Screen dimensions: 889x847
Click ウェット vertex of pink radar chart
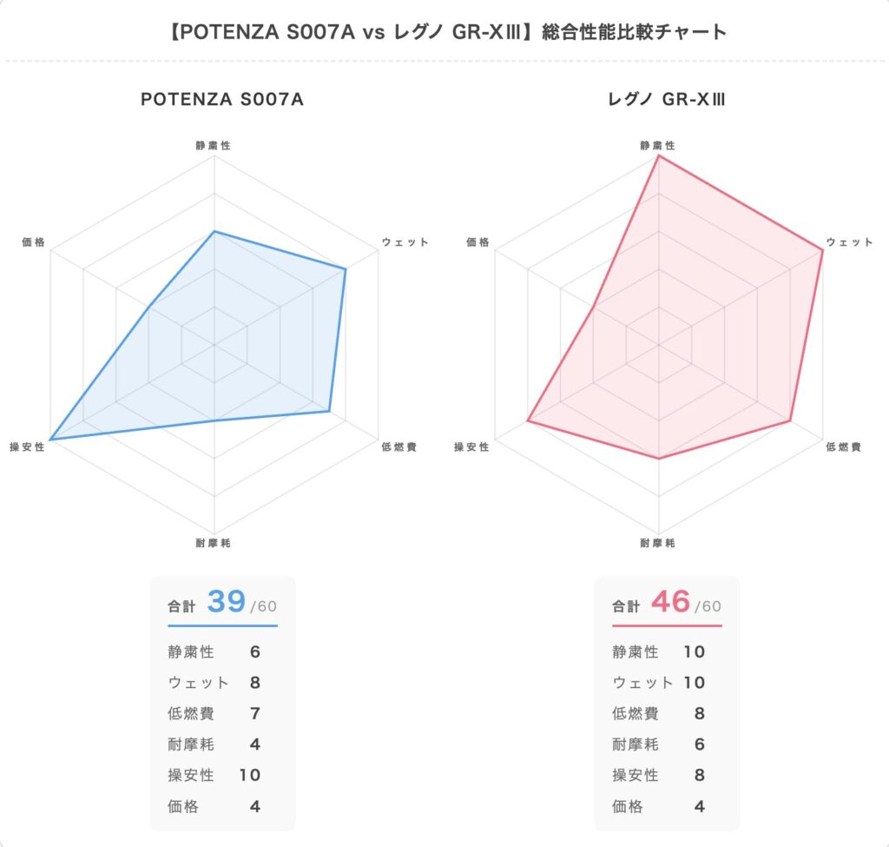point(823,249)
